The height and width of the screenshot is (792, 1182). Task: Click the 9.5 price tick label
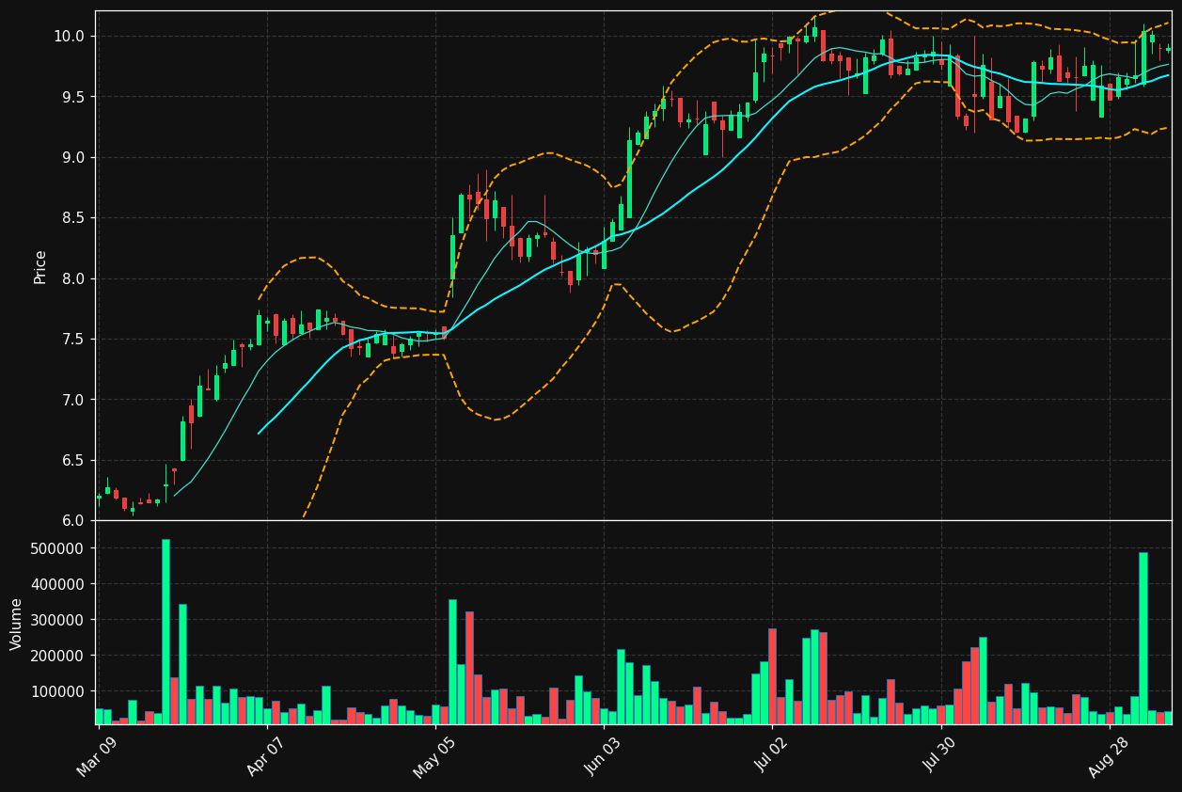coord(73,97)
